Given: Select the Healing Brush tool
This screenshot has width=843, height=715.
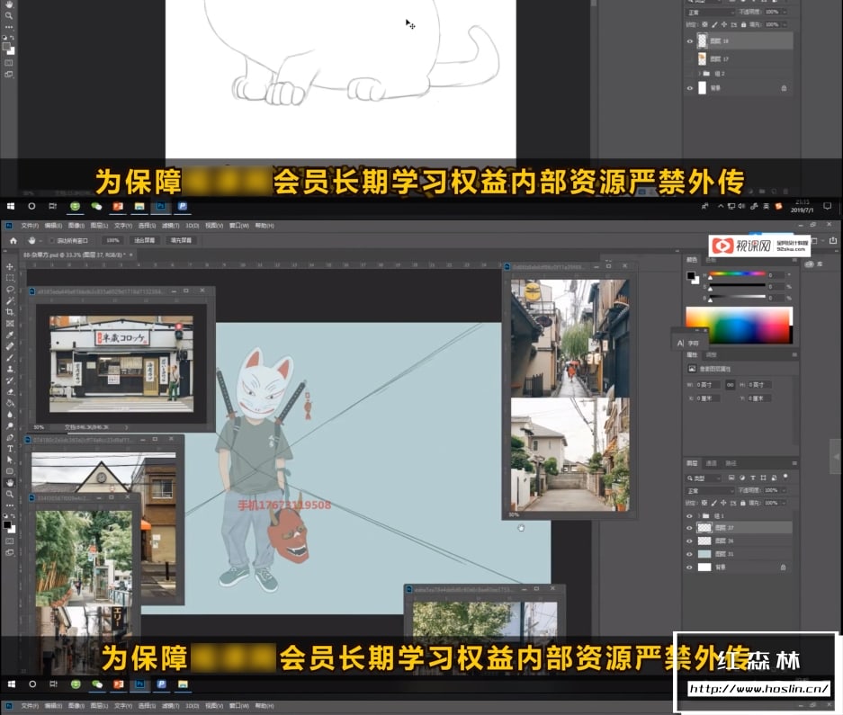Looking at the screenshot, I should [10, 346].
